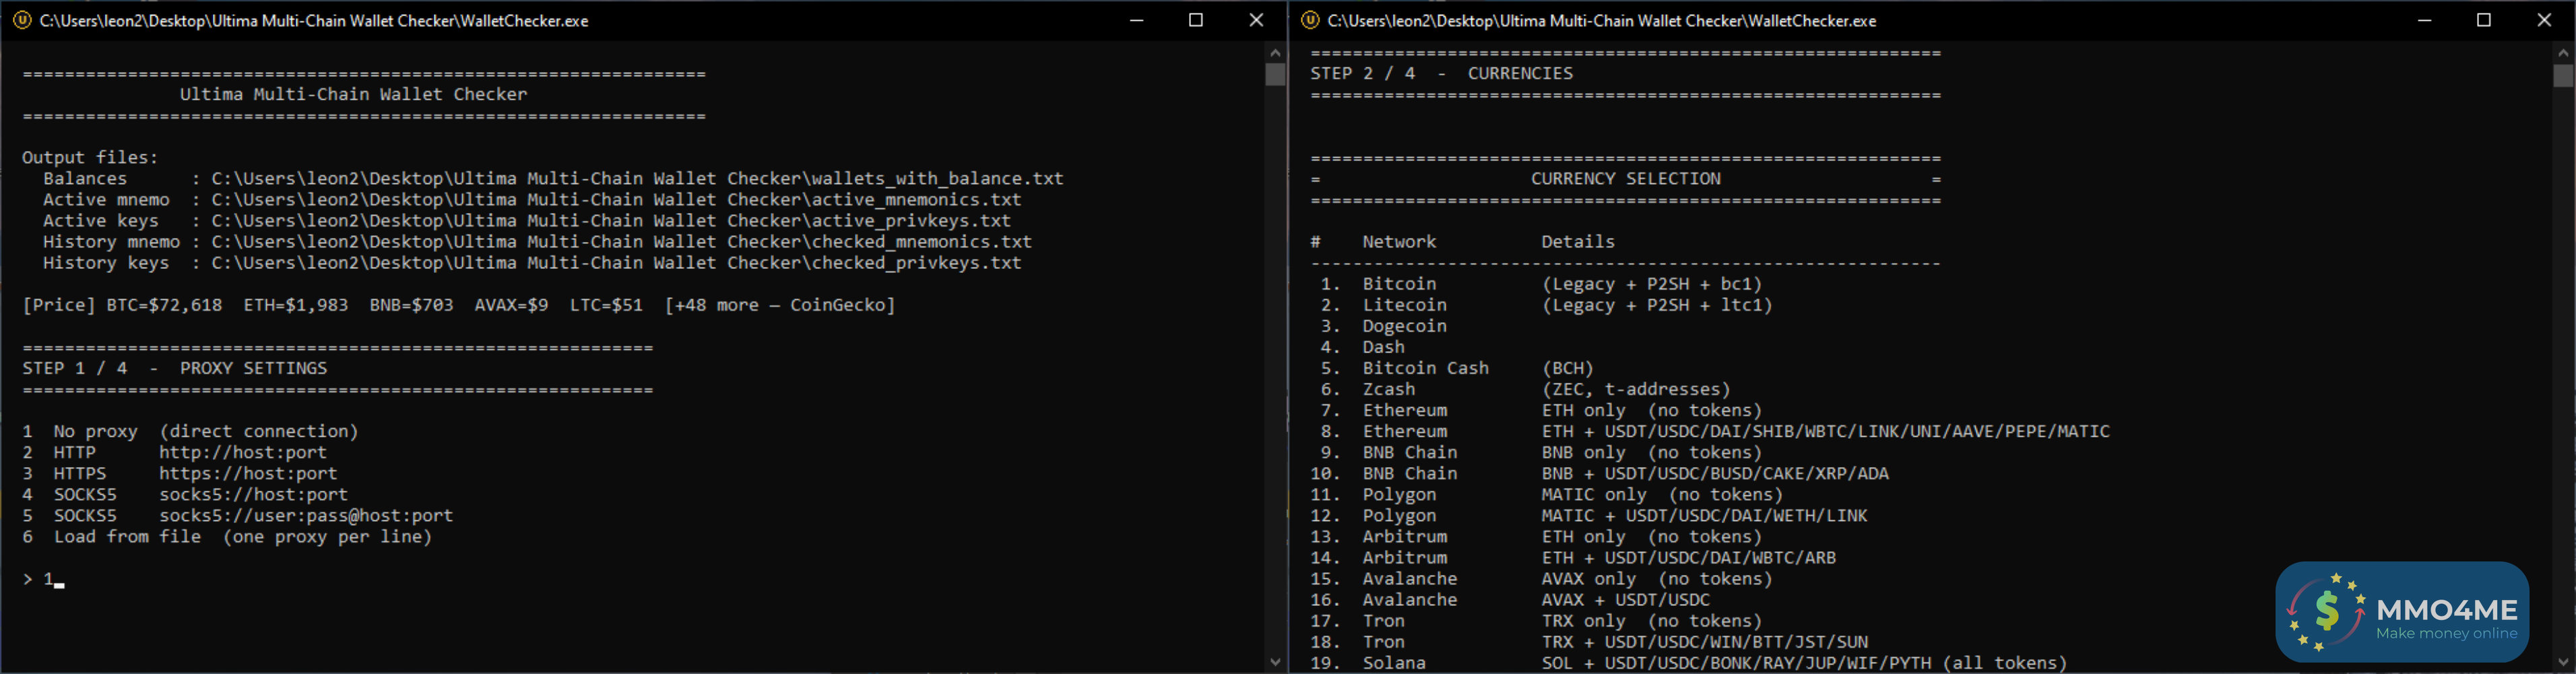2576x674 pixels.
Task: Click row 19 Solana (all tokens)
Action: pos(1689,663)
